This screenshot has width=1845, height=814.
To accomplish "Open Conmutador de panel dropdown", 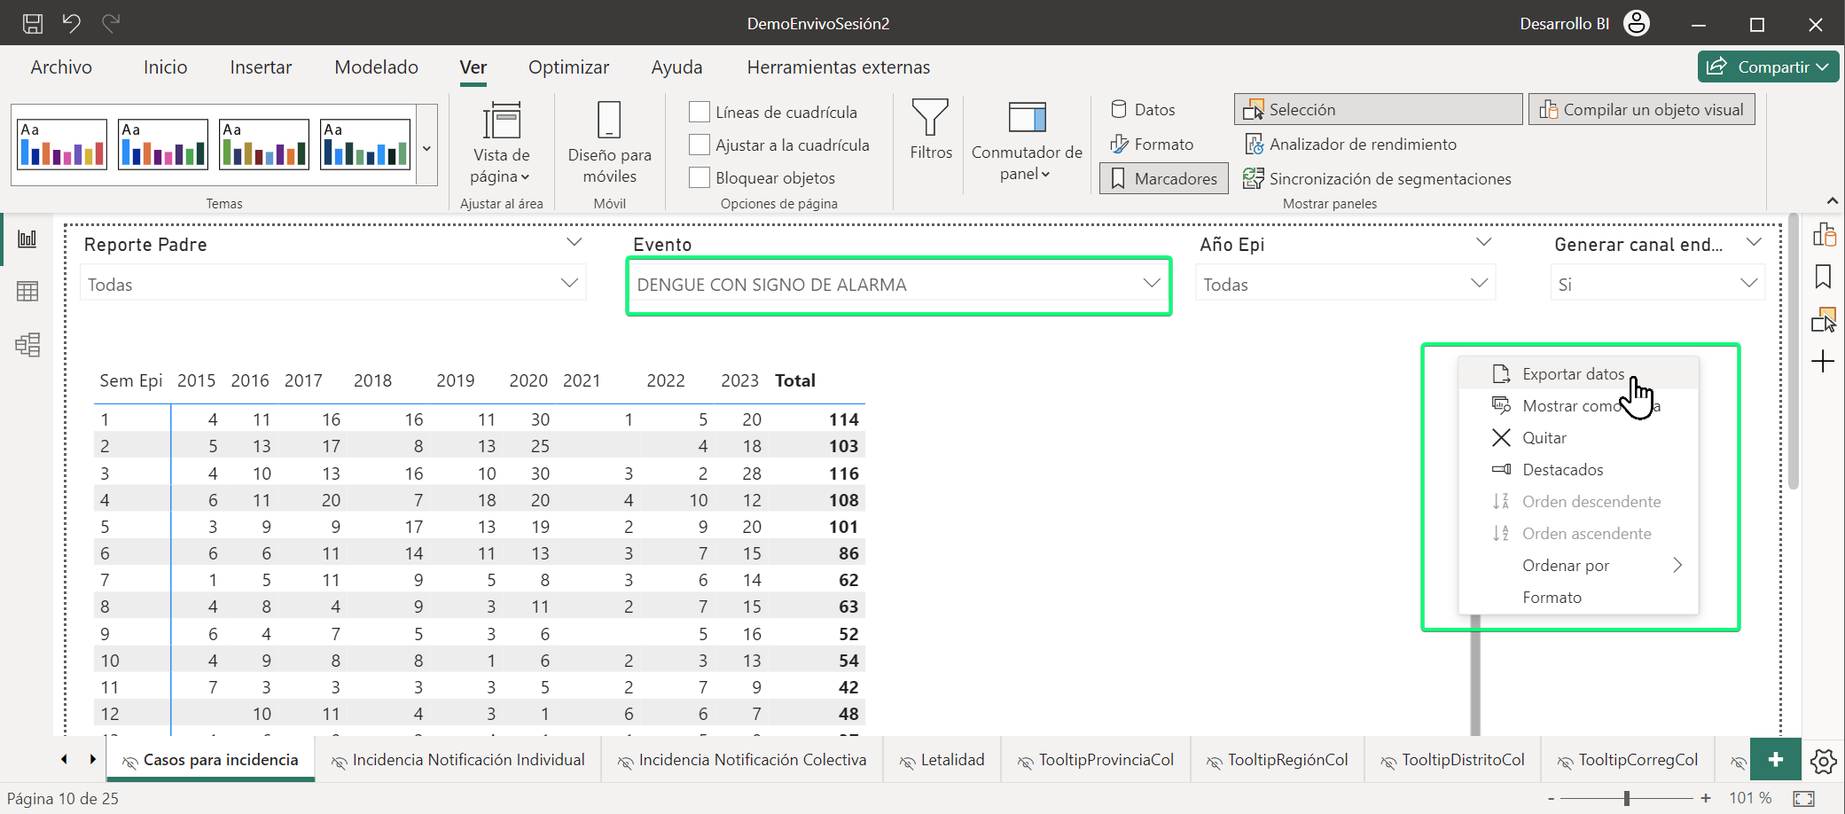I will coord(1026,142).
